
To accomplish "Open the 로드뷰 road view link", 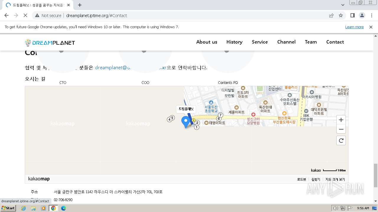I will pos(302,179).
